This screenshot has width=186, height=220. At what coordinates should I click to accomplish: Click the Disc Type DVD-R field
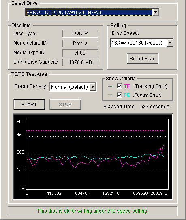point(80,34)
